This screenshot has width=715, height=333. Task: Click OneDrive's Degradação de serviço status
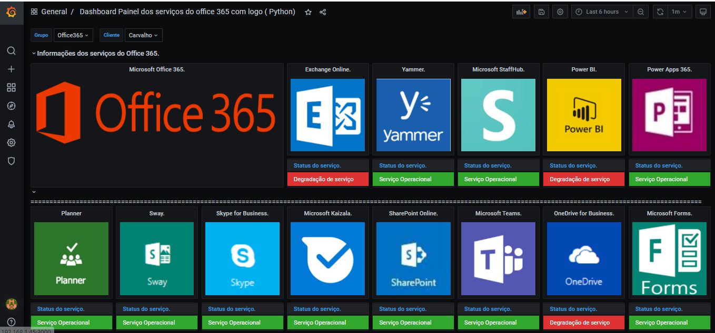pos(584,322)
